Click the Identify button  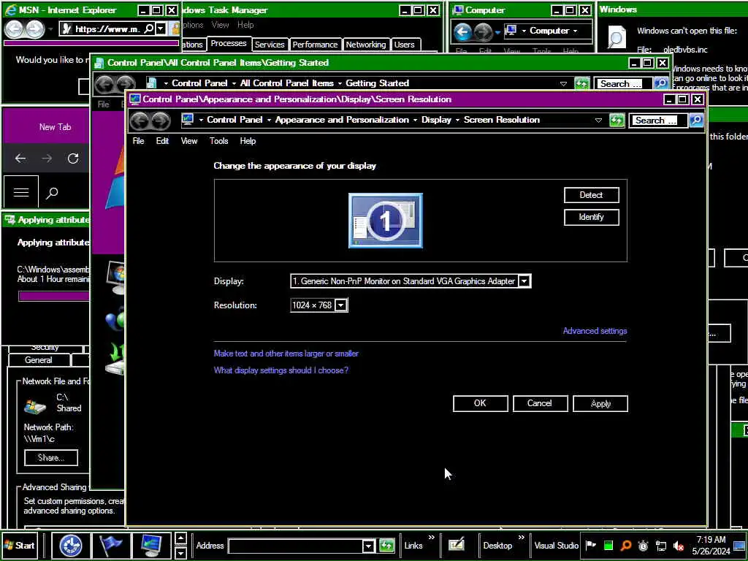(x=591, y=217)
